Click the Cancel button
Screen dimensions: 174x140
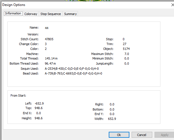coord(142,135)
